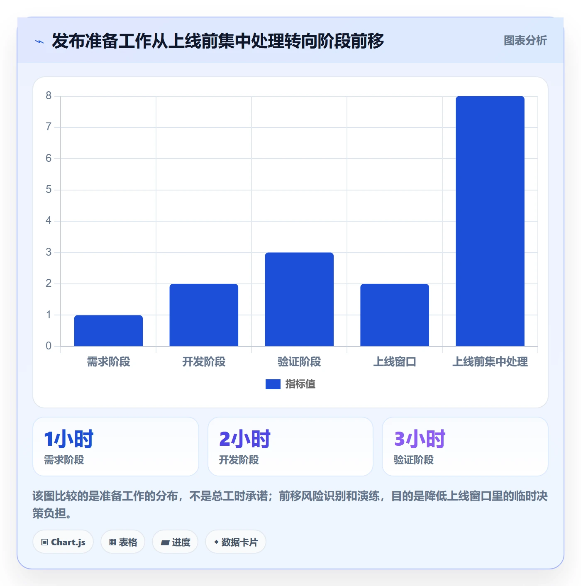581x586 pixels.
Task: Select the 验证阶段 bar in chart
Action: (299, 299)
